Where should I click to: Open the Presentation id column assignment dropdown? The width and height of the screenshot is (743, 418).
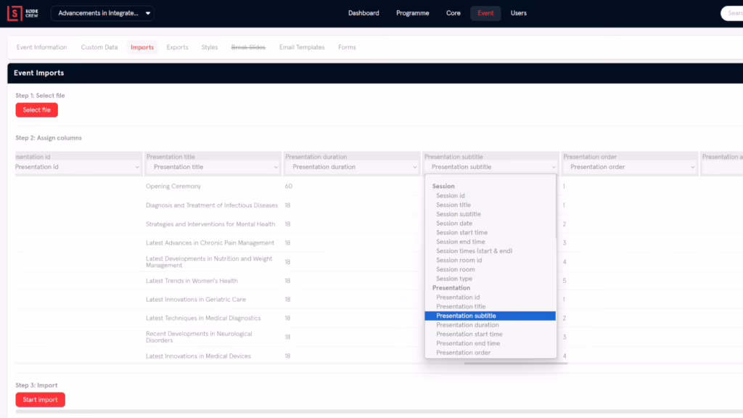(78, 167)
